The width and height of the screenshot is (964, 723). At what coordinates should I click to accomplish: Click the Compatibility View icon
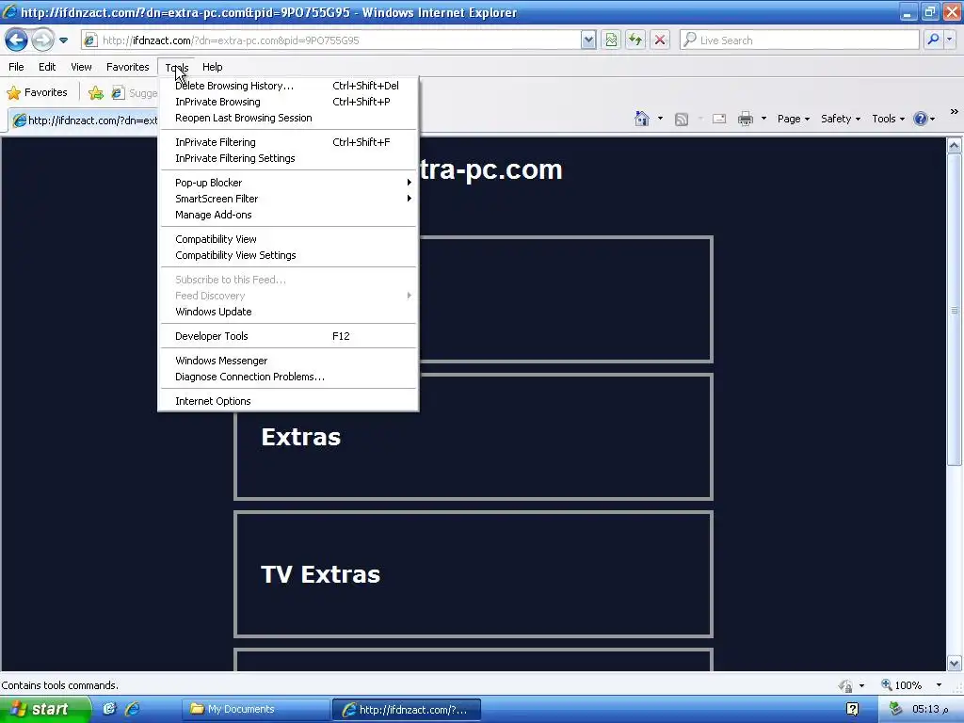(x=611, y=40)
